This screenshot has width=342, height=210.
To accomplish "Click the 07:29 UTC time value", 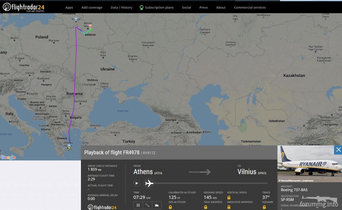I will pos(142,197).
